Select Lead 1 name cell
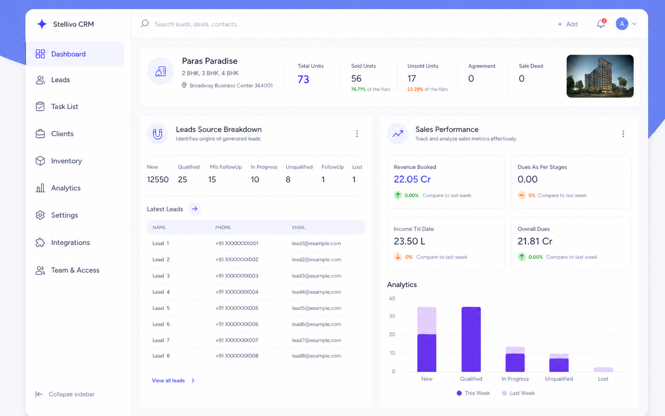 [161, 243]
